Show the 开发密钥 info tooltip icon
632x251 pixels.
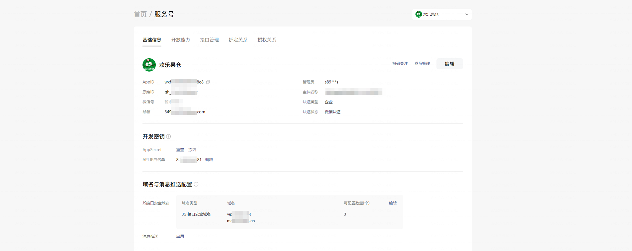coord(168,136)
